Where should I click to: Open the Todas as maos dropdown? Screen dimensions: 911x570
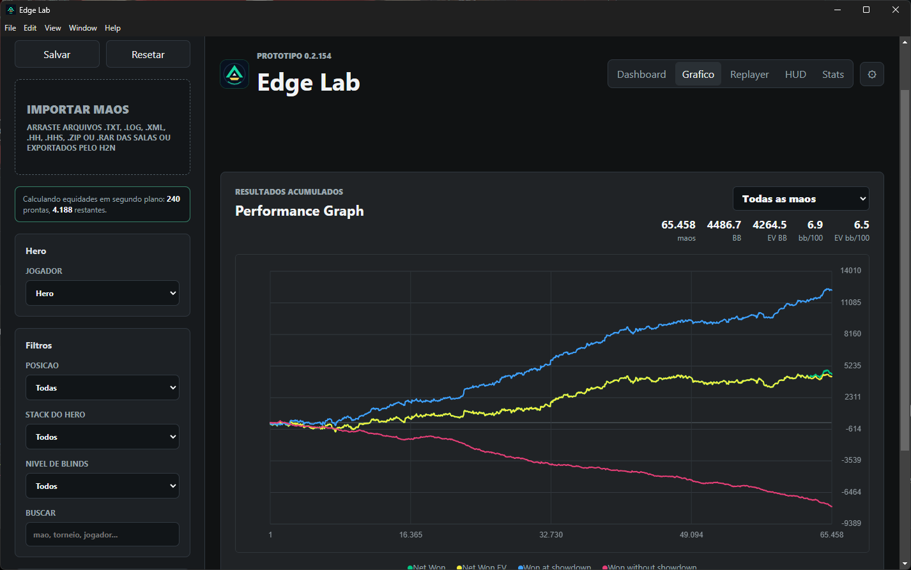click(801, 199)
